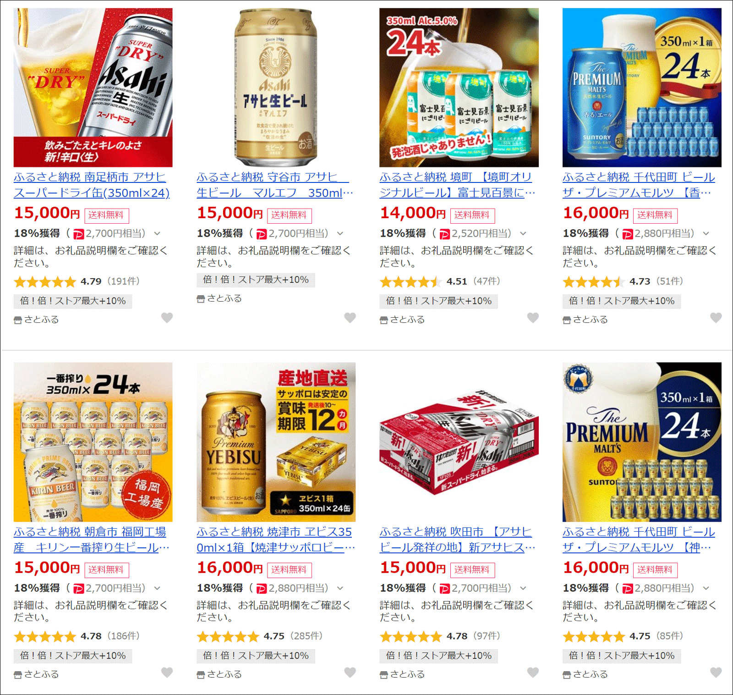The width and height of the screenshot is (733, 695).
Task: Favorite the Fujimi Hyakkei beer with heart
Action: click(x=533, y=318)
